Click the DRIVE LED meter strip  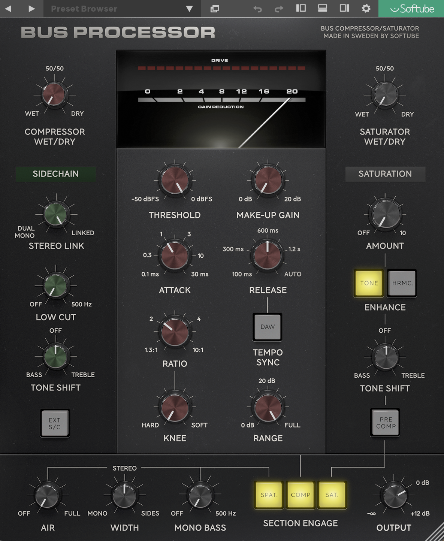pyautogui.click(x=221, y=68)
